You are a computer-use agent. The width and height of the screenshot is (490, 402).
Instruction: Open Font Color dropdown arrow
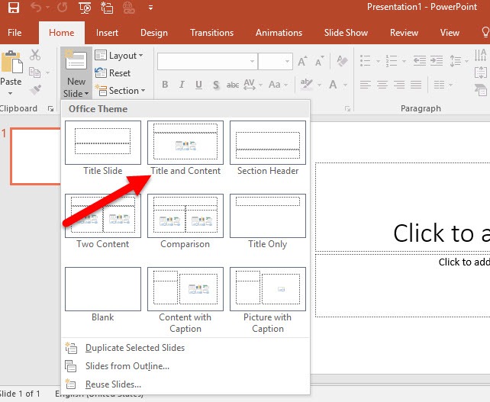345,85
